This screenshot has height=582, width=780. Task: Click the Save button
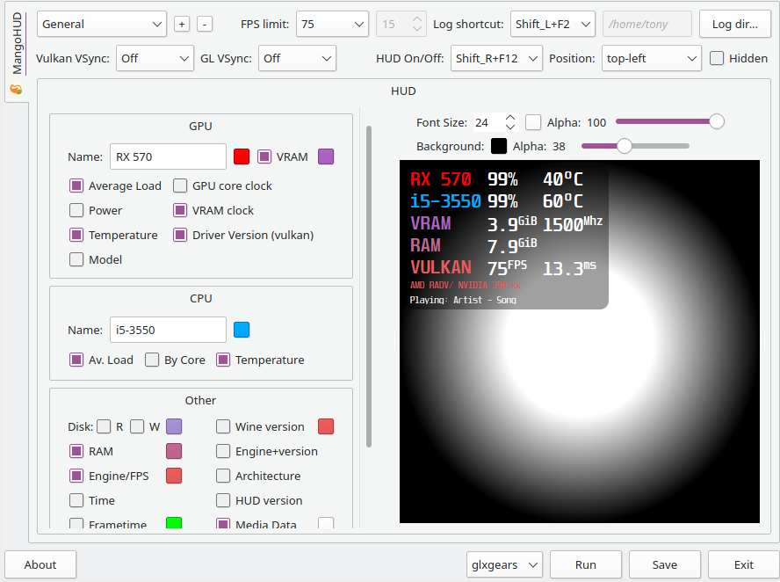(665, 564)
